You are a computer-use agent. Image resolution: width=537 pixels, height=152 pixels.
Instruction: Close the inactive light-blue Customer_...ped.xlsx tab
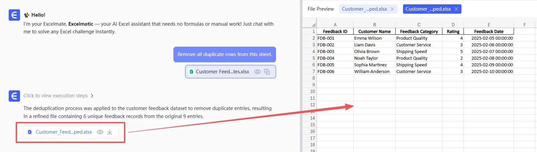(392, 9)
